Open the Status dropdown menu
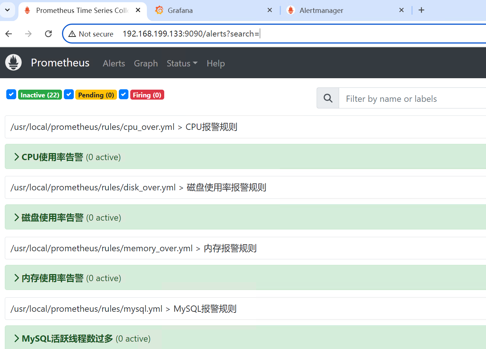Image resolution: width=486 pixels, height=349 pixels. 182,63
